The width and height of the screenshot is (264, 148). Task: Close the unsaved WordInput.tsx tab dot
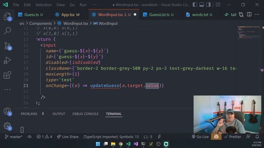[135, 15]
